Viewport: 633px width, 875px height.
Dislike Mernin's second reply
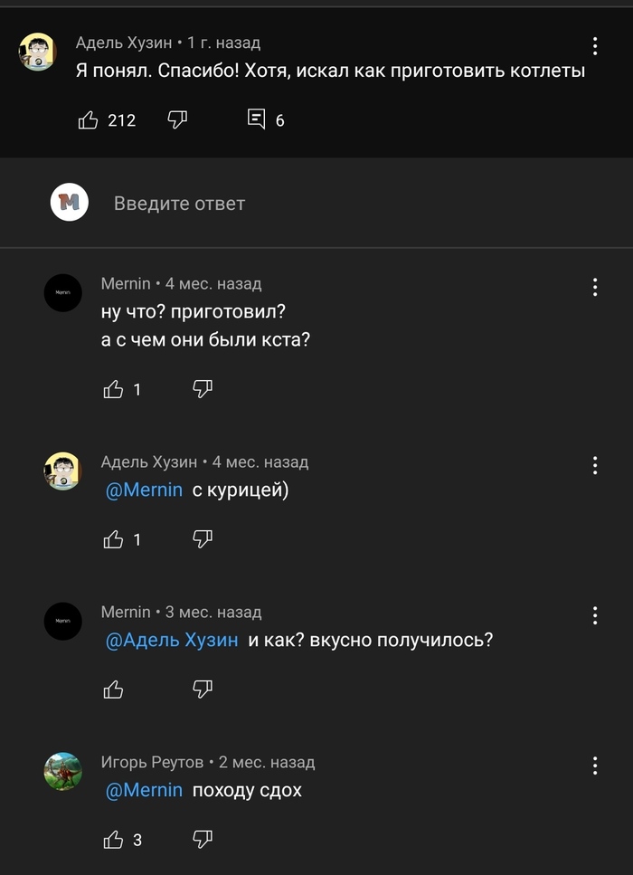click(x=203, y=689)
